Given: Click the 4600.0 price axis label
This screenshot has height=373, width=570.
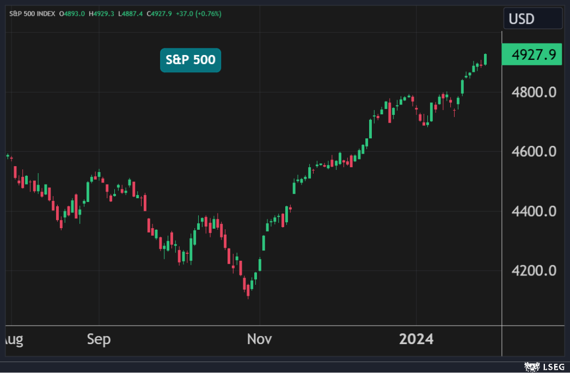Looking at the screenshot, I should (533, 151).
